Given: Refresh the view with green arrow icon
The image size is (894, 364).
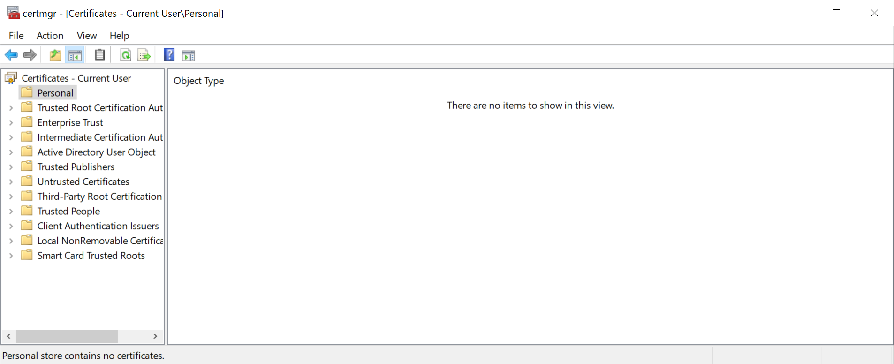Looking at the screenshot, I should (x=125, y=55).
